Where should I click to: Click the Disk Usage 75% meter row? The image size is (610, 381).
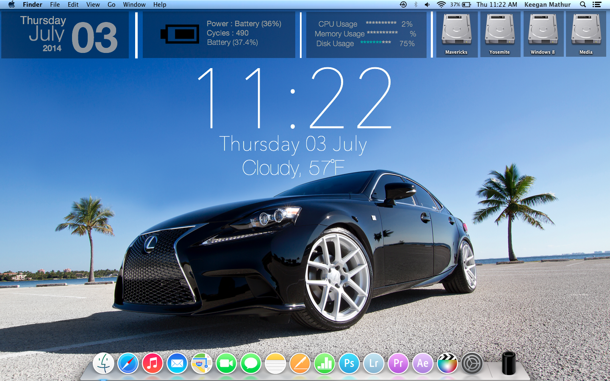point(365,44)
